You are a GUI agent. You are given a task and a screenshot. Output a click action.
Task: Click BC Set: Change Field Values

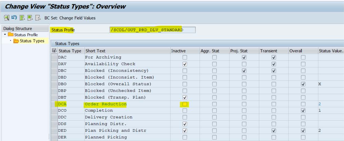(x=70, y=18)
